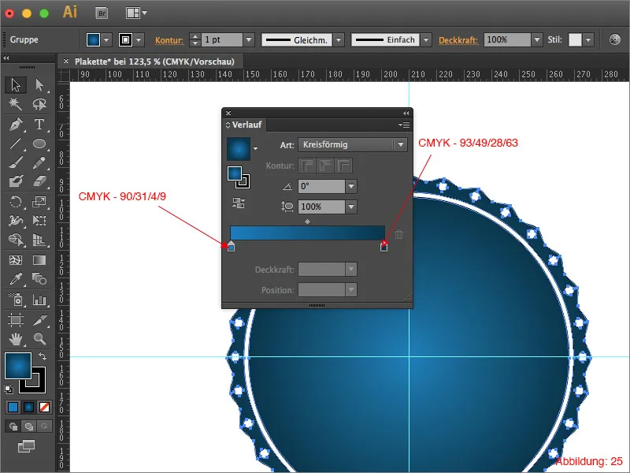Select the Plakette document tab
630x473 pixels.
[x=154, y=61]
